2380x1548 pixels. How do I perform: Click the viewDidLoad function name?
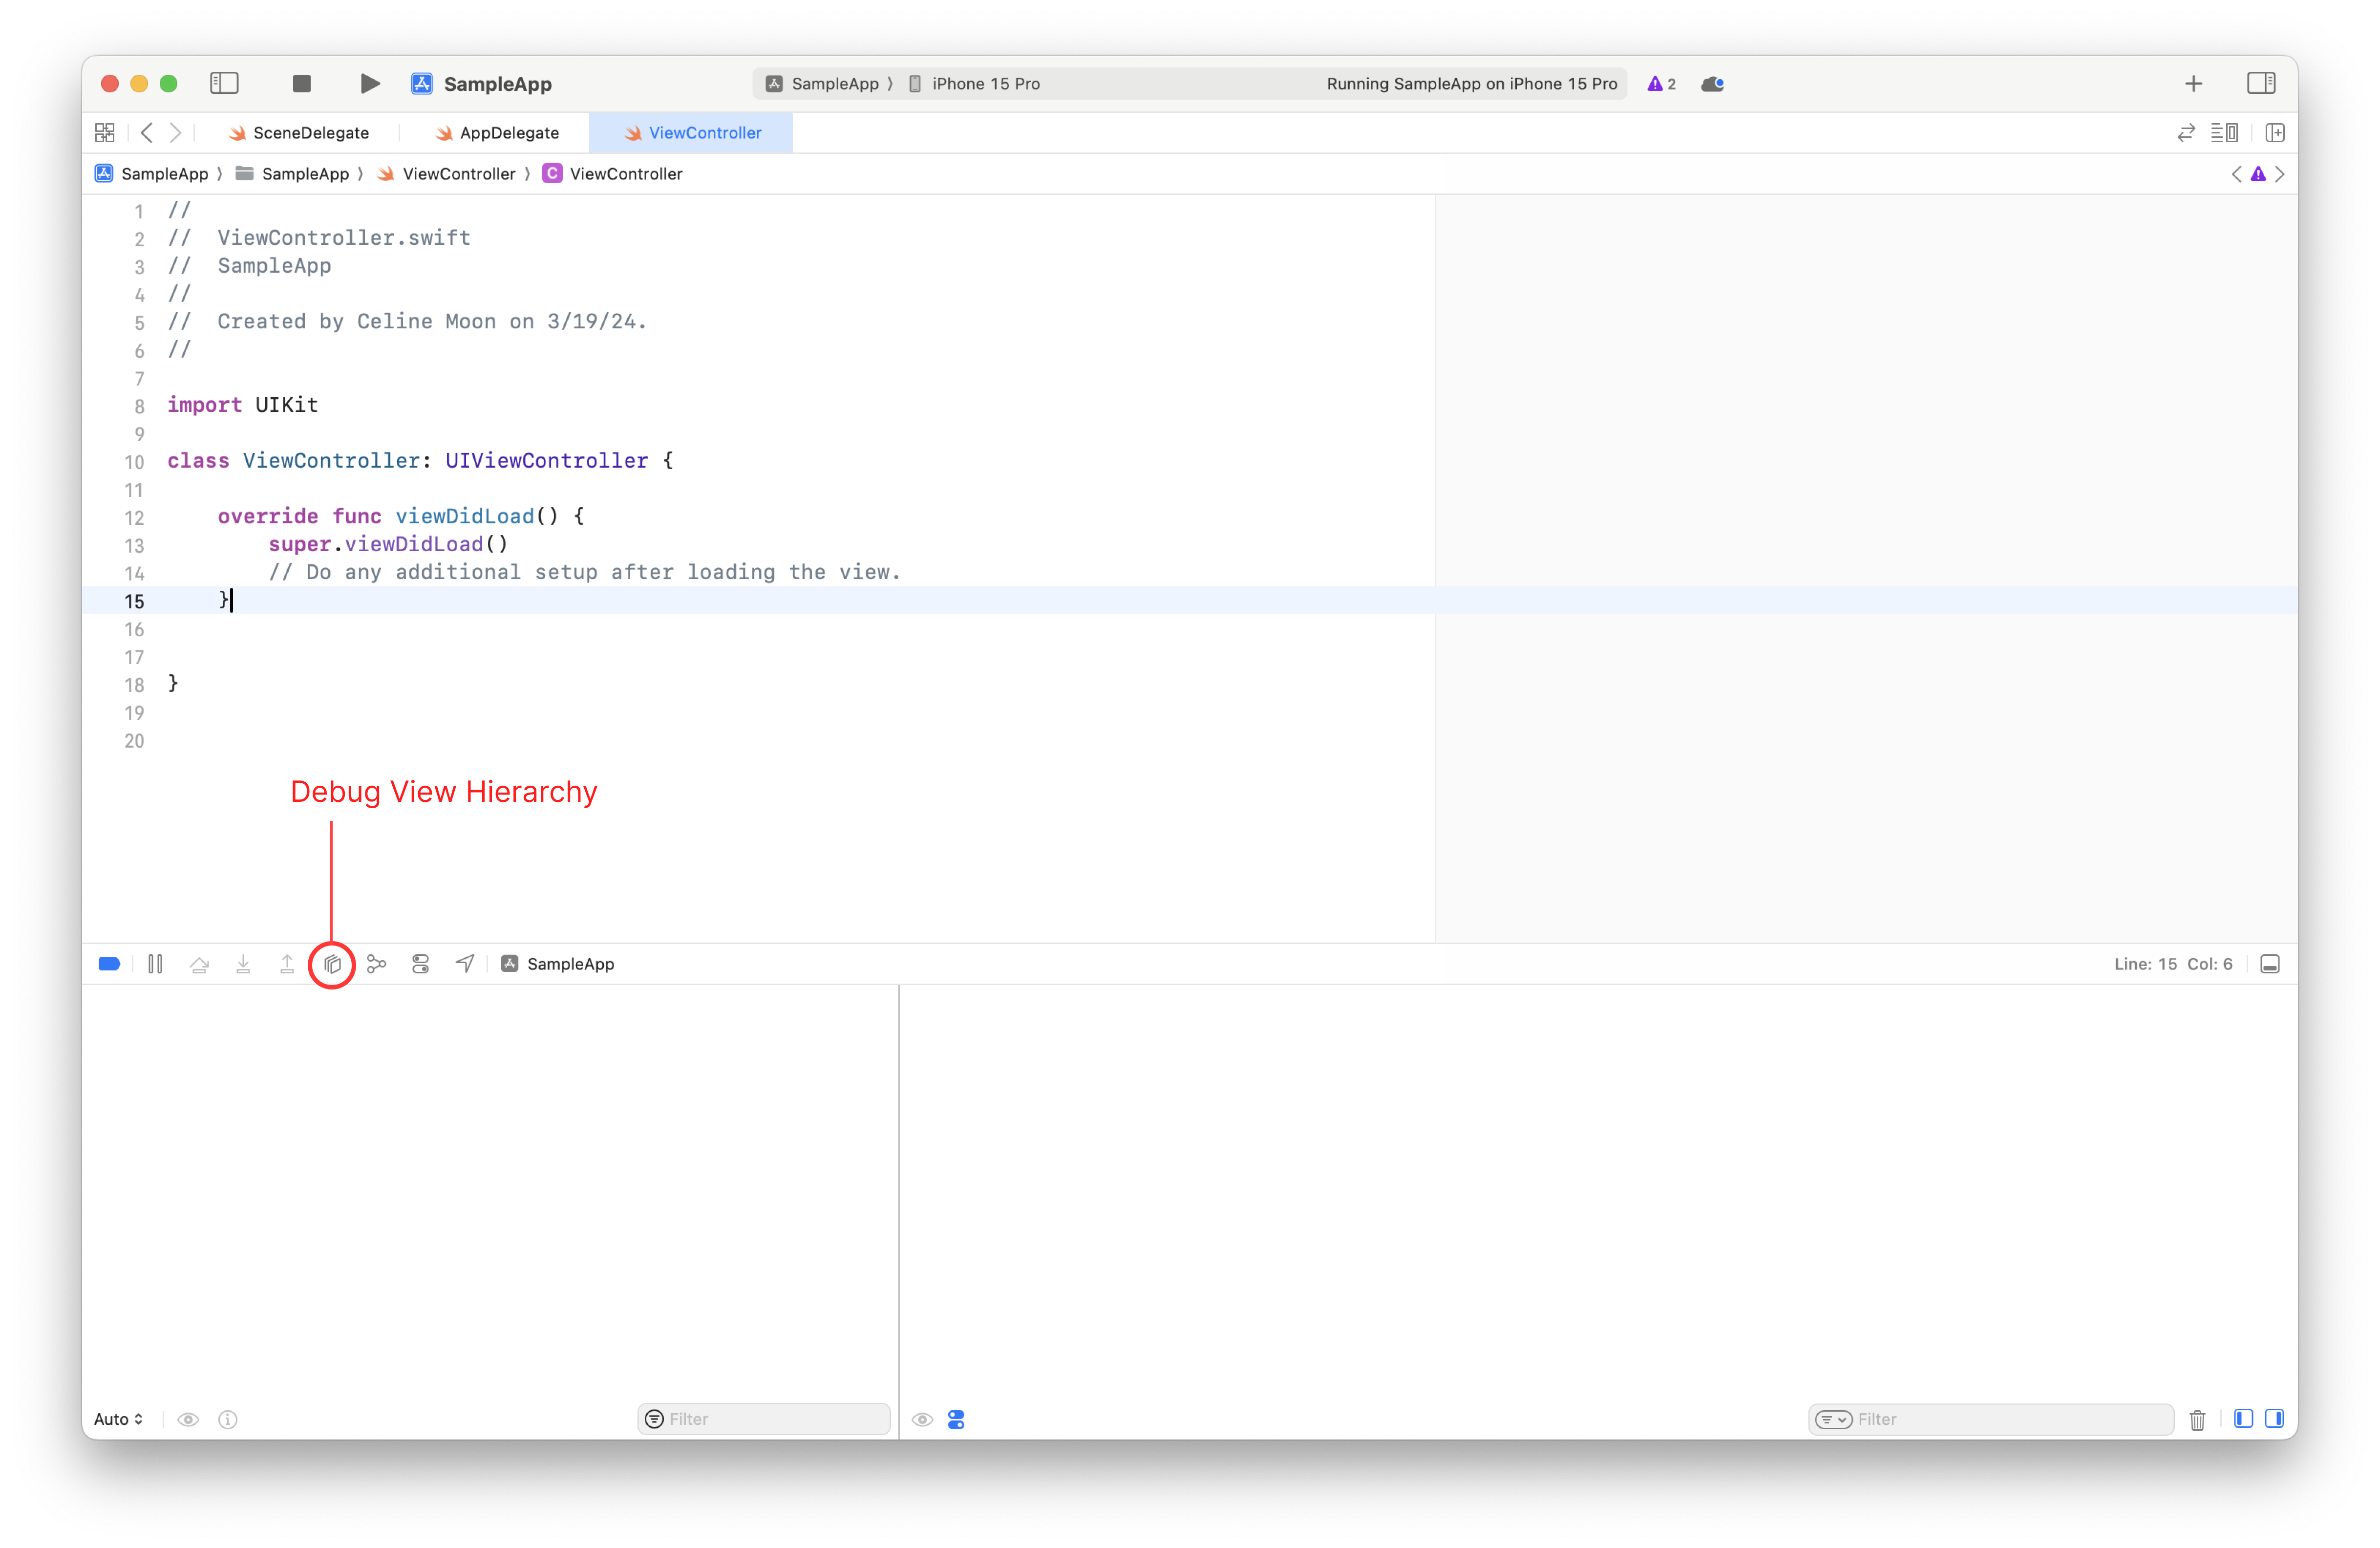(465, 516)
